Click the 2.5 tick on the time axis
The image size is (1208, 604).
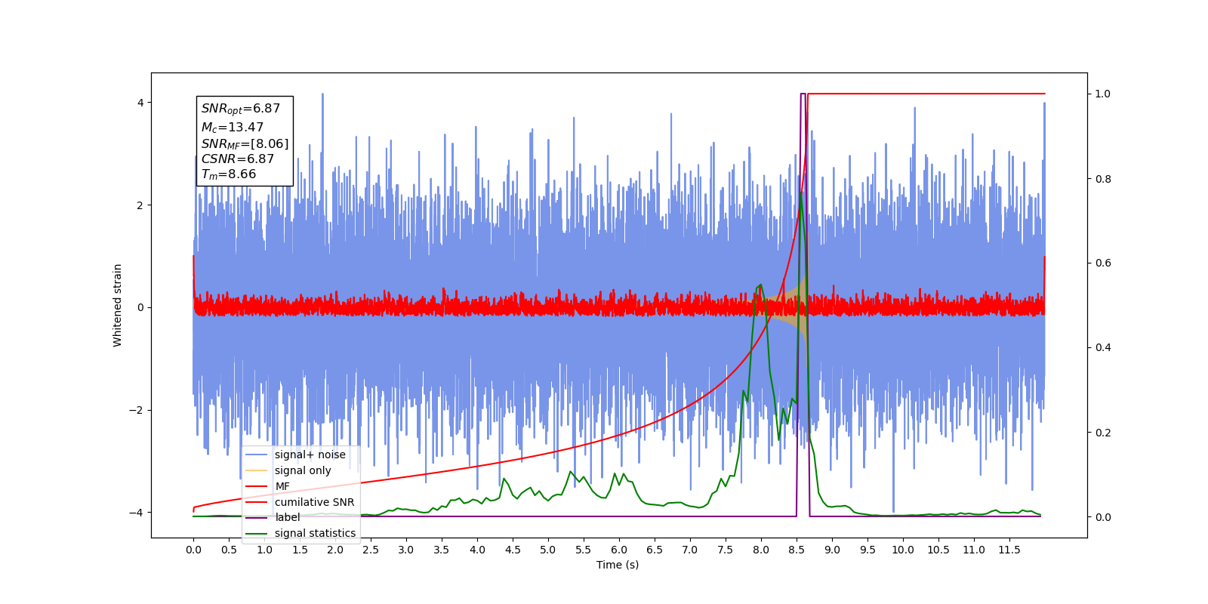tap(371, 550)
